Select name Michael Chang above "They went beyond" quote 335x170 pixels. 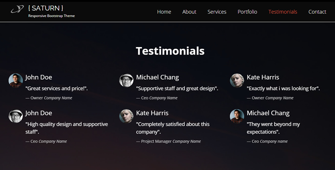pos(268,113)
